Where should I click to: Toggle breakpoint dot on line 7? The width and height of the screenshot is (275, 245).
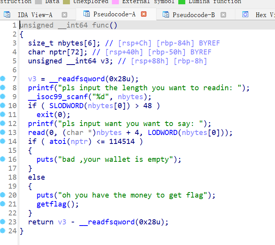(3, 79)
